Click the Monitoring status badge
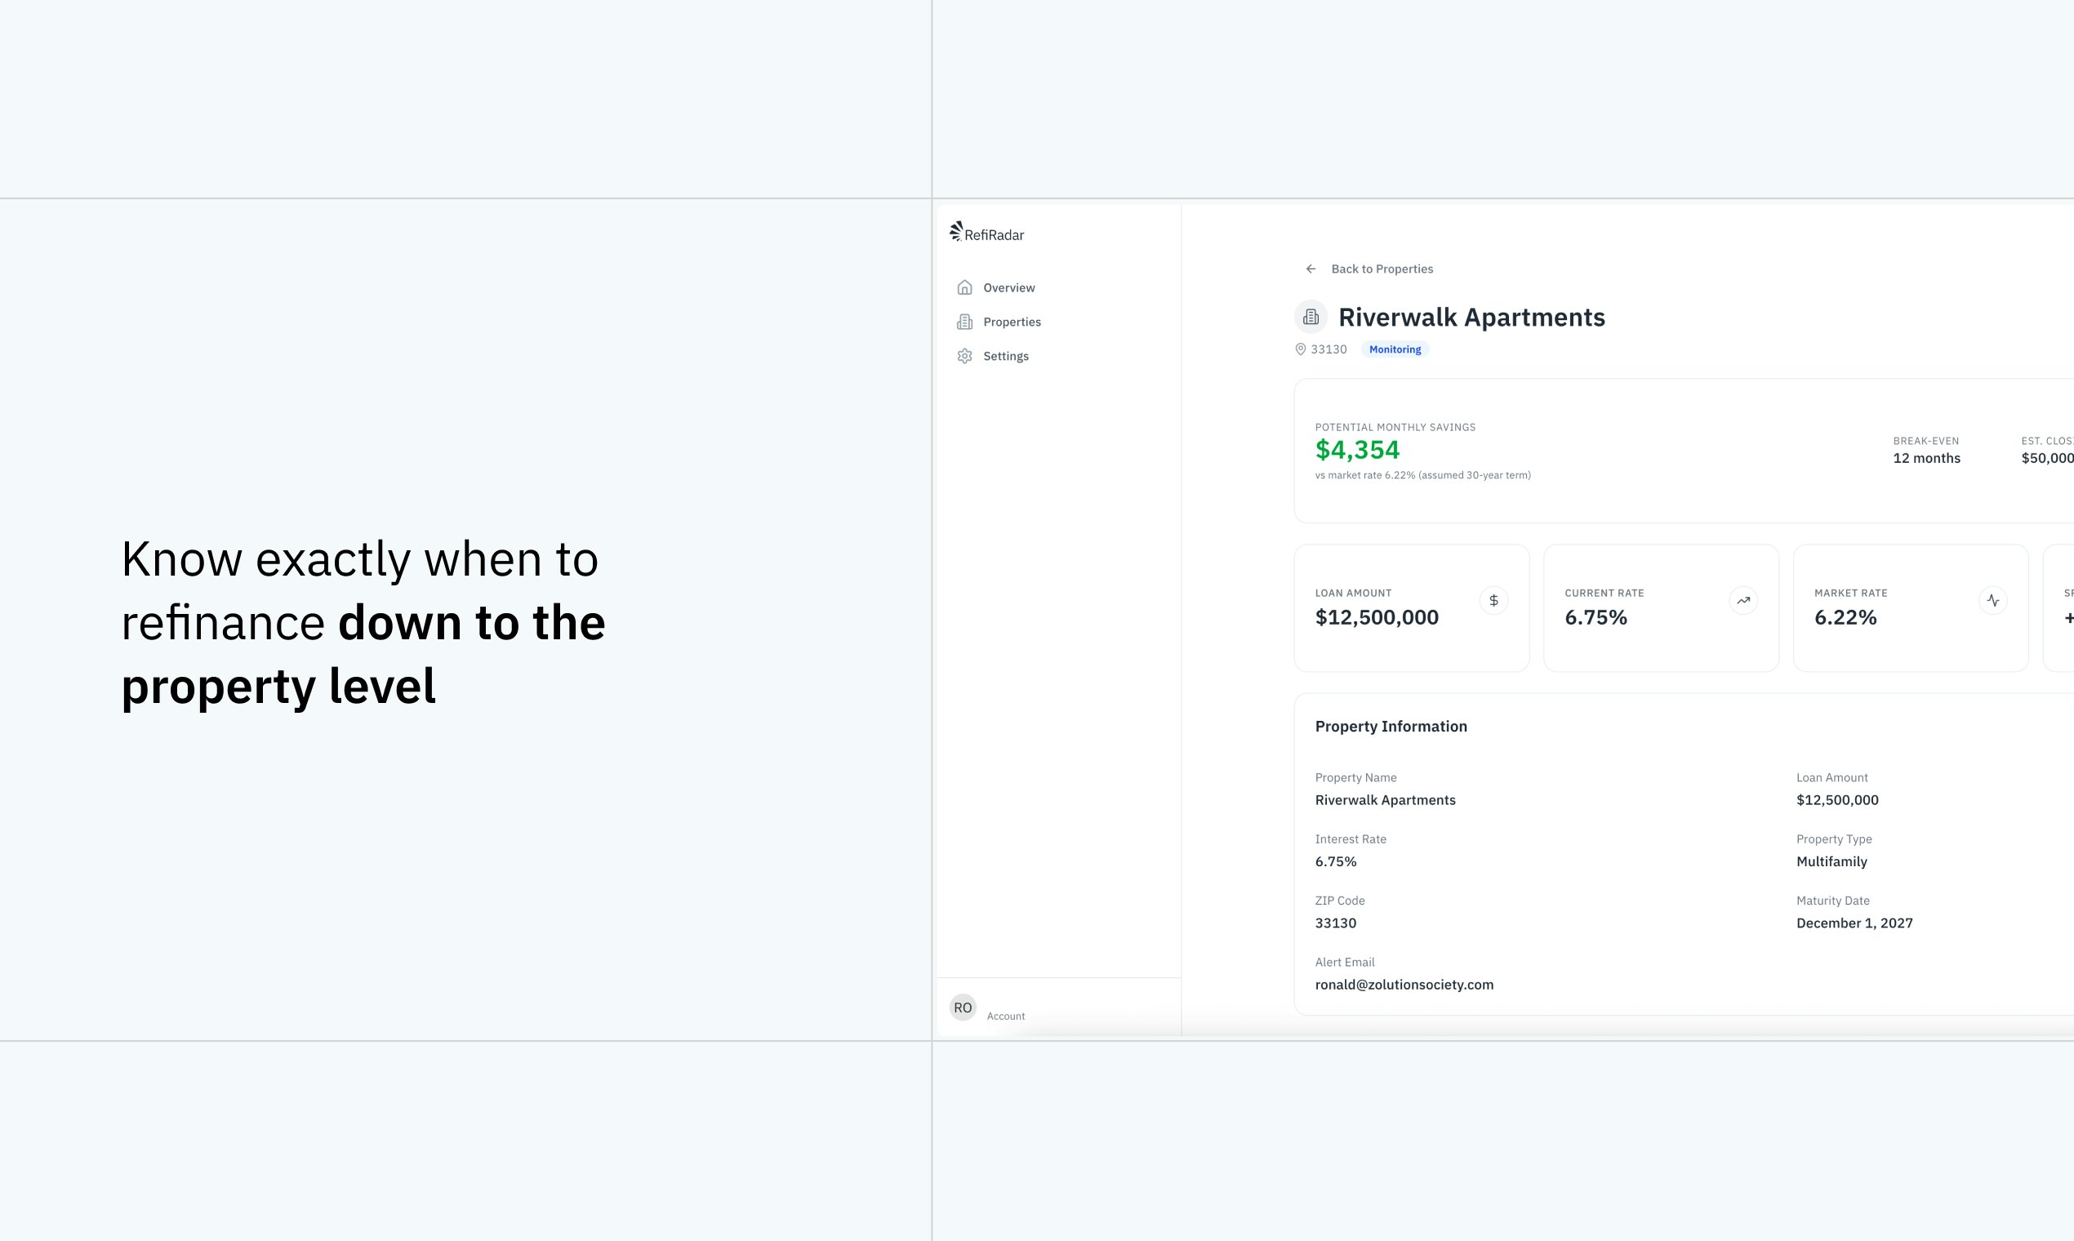2074x1241 pixels. point(1395,349)
